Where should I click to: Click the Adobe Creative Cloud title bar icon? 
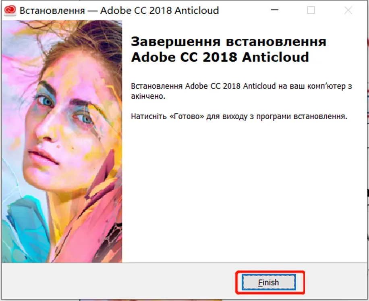10,10
